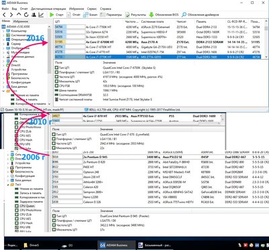This screenshot has height=250, width=269.
Task: Click the Обновления BIOS green arrow
Action: click(x=151, y=15)
